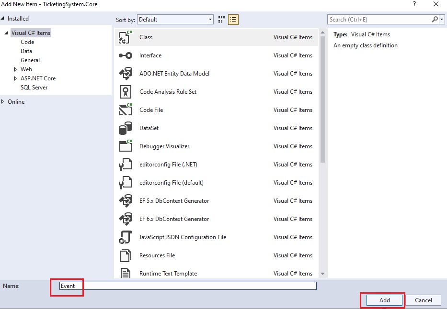Select the SQL Server category
447x309 pixels.
click(x=34, y=88)
